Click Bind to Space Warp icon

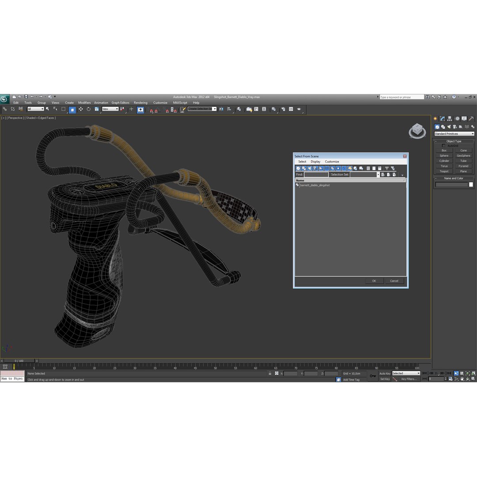click(21, 109)
